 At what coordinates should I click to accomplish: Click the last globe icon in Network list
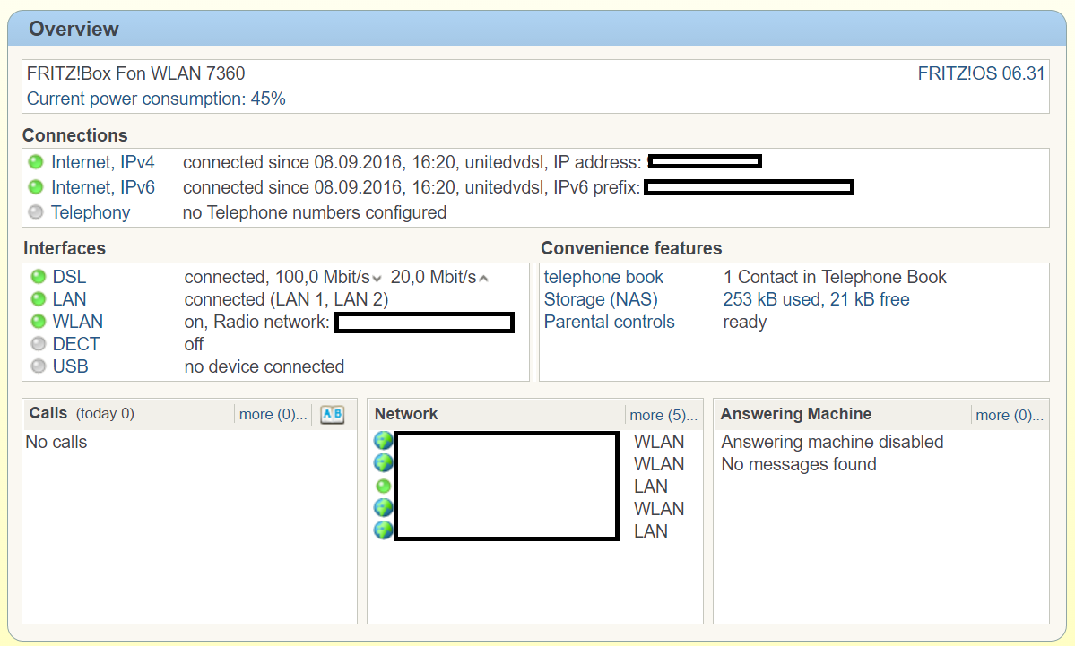coord(384,530)
